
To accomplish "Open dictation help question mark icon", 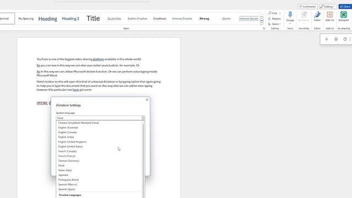I will coord(345,39).
